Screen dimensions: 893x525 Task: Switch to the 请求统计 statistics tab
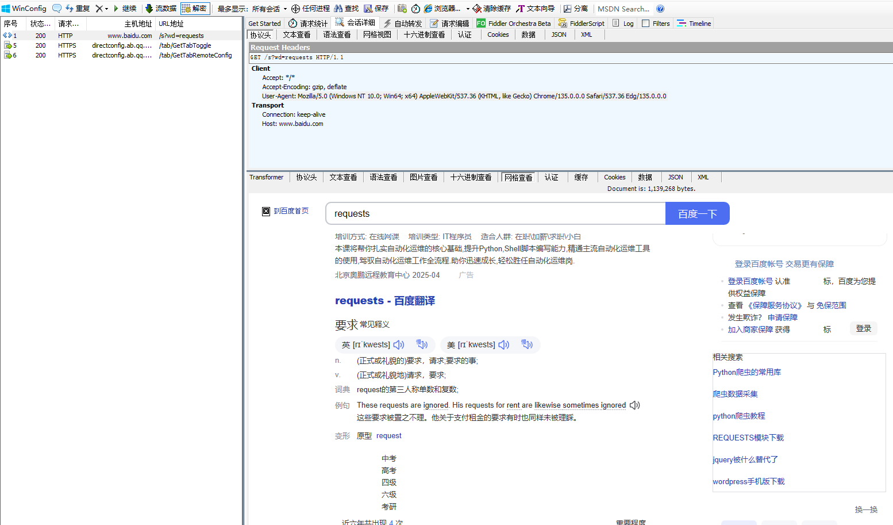(x=308, y=24)
